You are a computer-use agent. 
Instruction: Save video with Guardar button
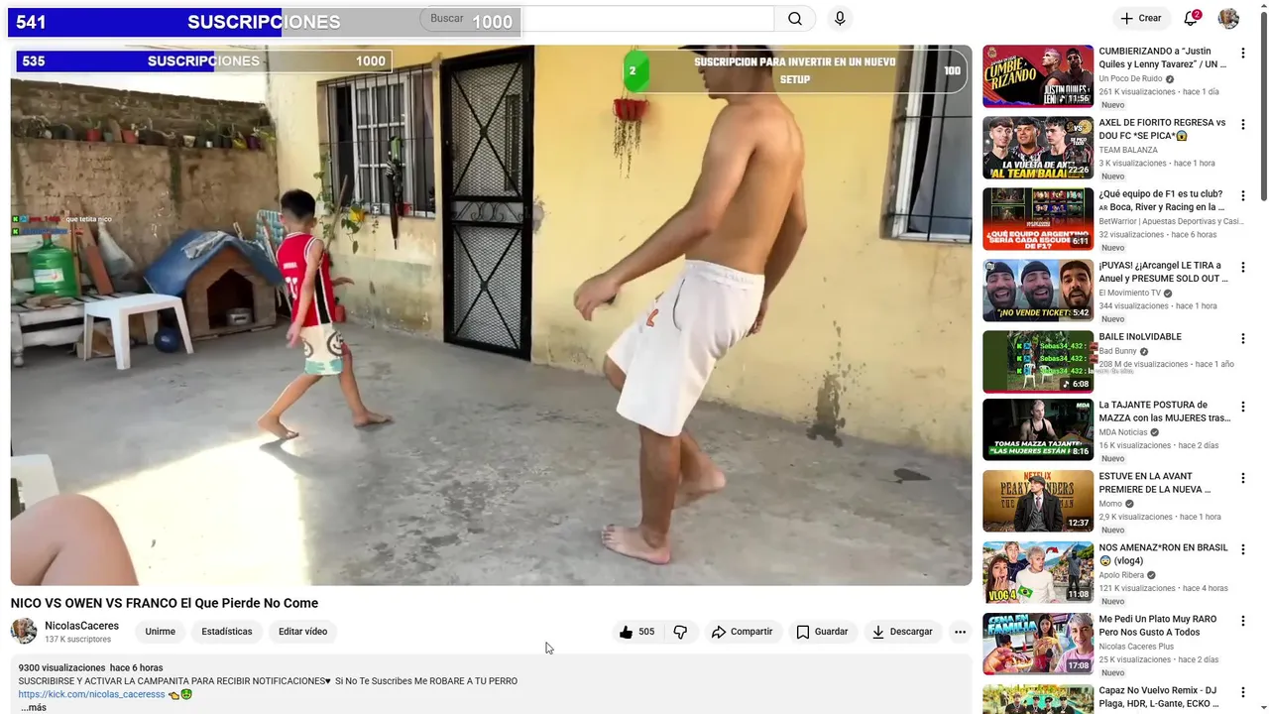(x=822, y=632)
